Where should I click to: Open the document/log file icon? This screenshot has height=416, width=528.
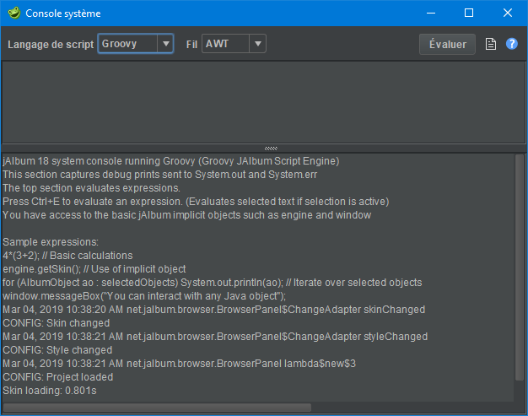(490, 44)
